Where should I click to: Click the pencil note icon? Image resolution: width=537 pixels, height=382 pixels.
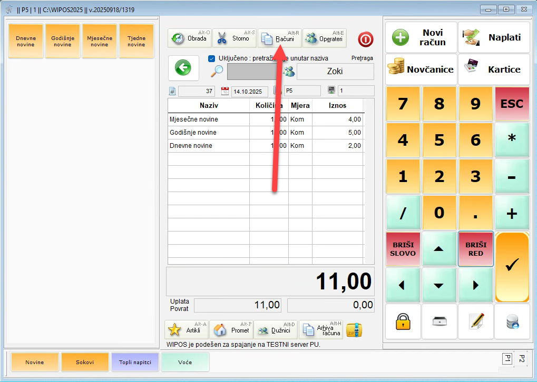pyautogui.click(x=476, y=321)
